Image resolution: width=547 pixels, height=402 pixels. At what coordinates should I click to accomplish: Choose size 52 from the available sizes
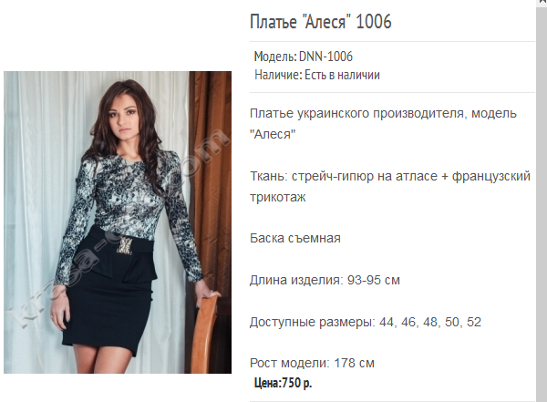coord(474,322)
